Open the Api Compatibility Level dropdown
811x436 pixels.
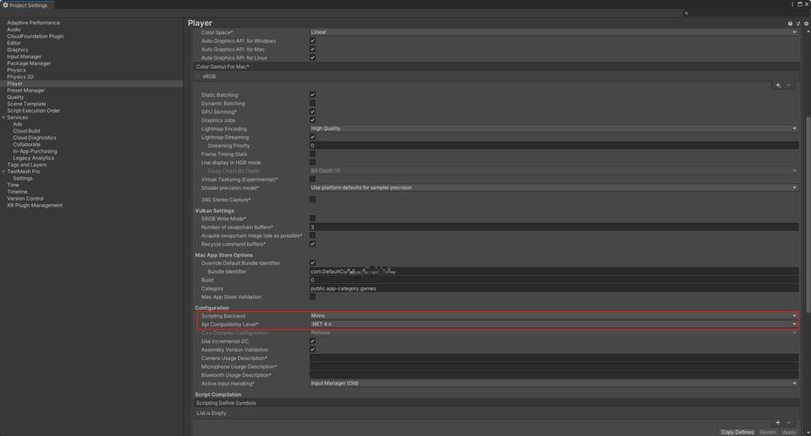554,324
